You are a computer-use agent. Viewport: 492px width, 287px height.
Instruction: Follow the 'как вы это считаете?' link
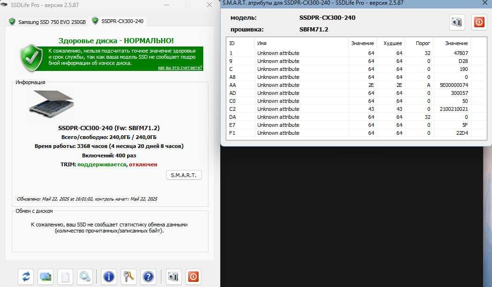[x=180, y=68]
